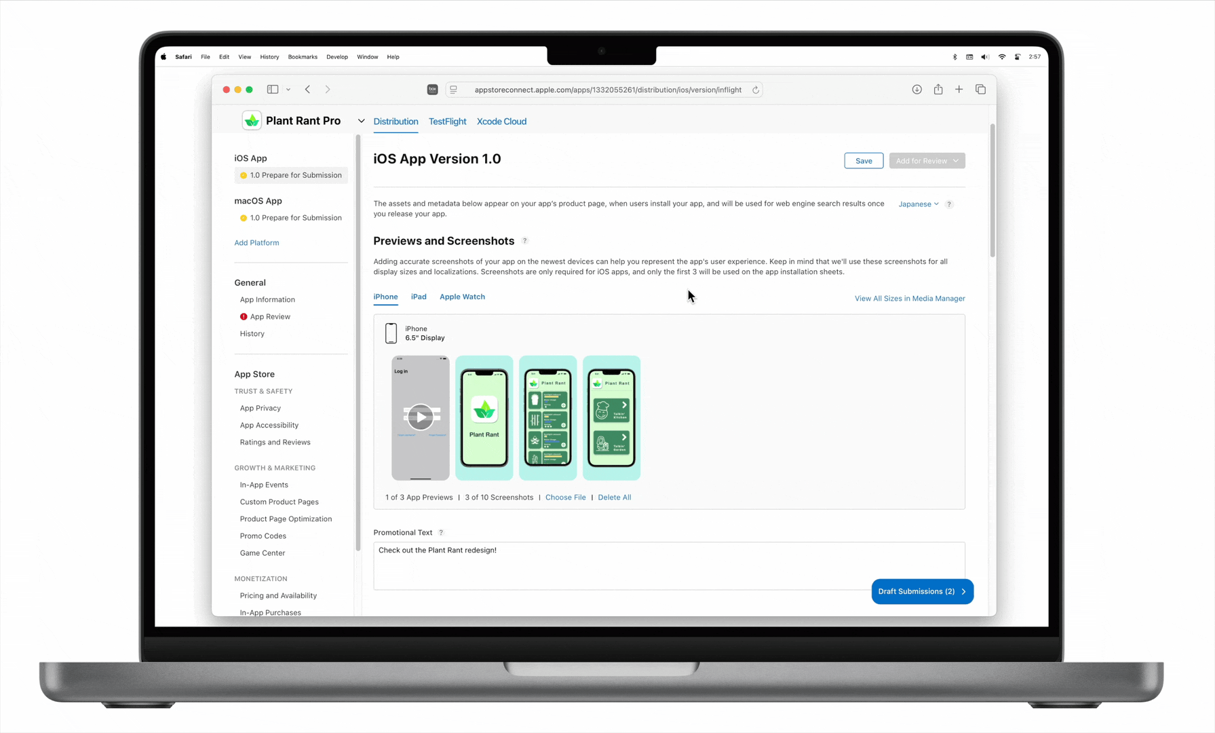1215x733 pixels.
Task: Open help for Promotional Text
Action: pos(441,533)
